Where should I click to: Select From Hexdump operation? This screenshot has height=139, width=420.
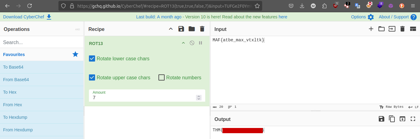(42, 130)
